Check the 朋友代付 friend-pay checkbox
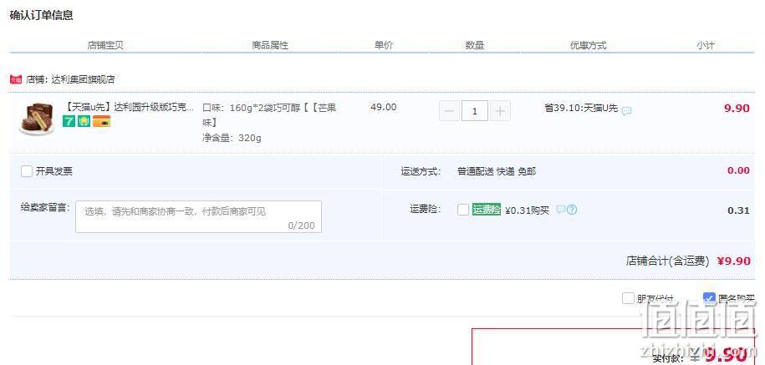 628,298
